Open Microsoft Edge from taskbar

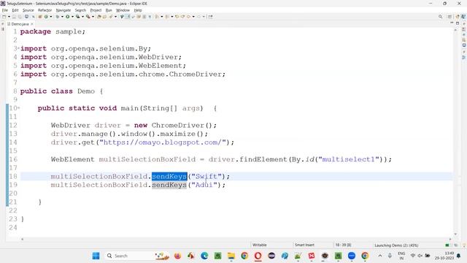coord(204,256)
